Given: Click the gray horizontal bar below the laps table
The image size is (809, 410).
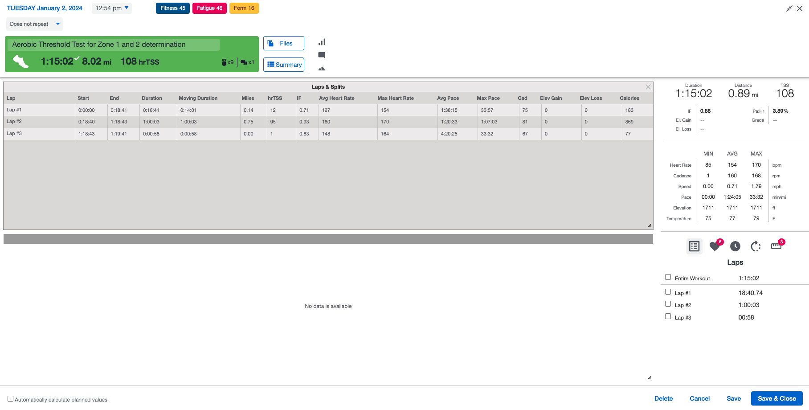Looking at the screenshot, I should click(x=328, y=239).
